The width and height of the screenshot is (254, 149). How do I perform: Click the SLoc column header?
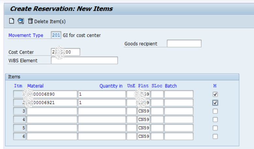click(x=157, y=86)
